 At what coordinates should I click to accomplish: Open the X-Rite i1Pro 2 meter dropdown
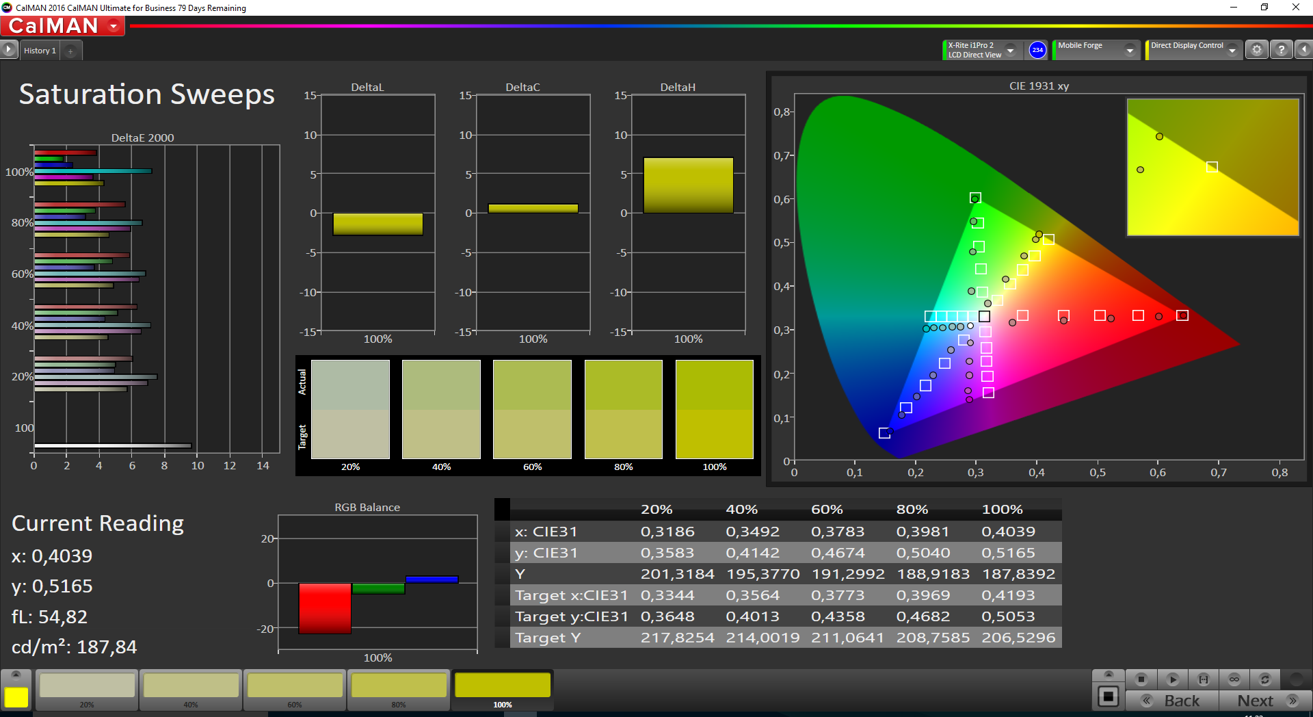pos(1010,51)
